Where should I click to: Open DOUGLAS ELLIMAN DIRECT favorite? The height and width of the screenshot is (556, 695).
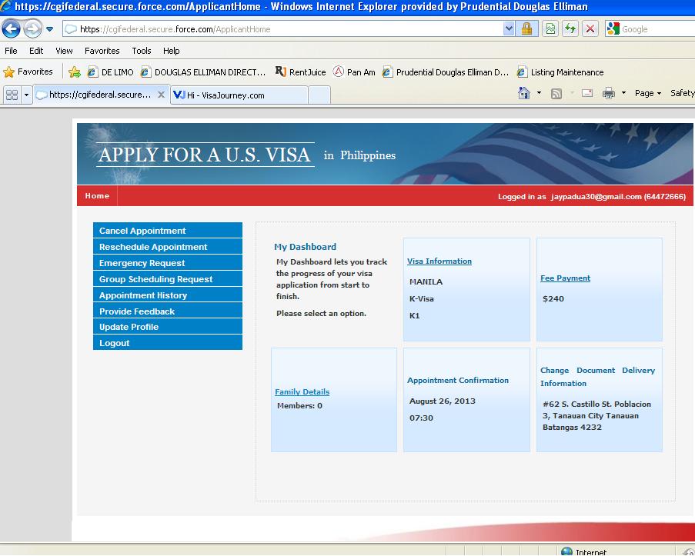[x=203, y=72]
